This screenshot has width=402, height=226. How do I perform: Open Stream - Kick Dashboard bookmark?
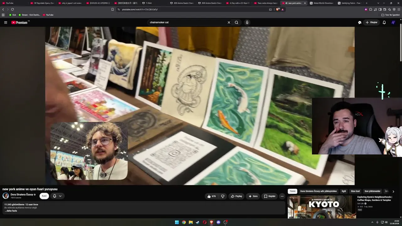click(30, 15)
